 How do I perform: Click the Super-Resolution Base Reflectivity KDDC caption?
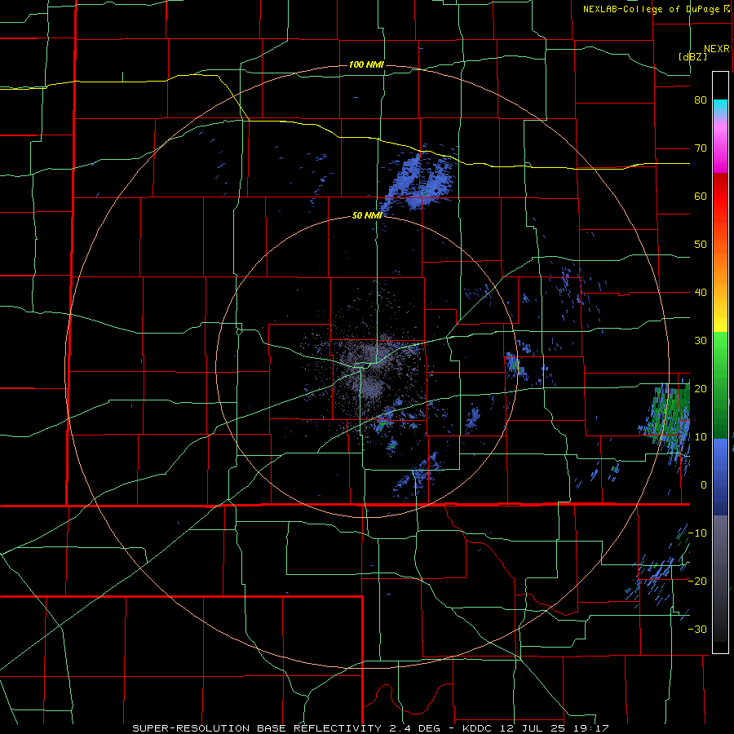(x=370, y=728)
